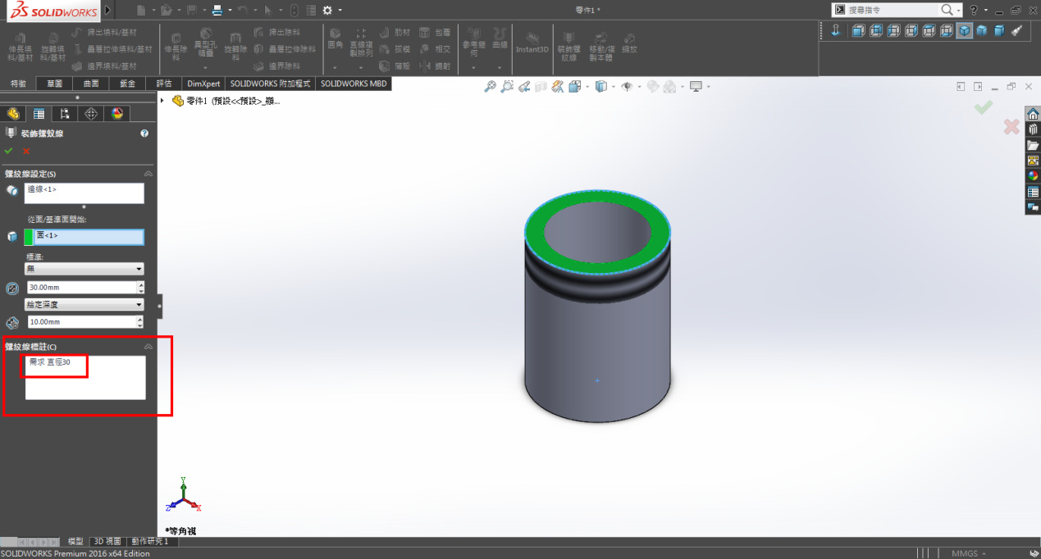Image resolution: width=1041 pixels, height=559 pixels.
Task: Collapse the 螺紋線標註 section
Action: pos(148,347)
